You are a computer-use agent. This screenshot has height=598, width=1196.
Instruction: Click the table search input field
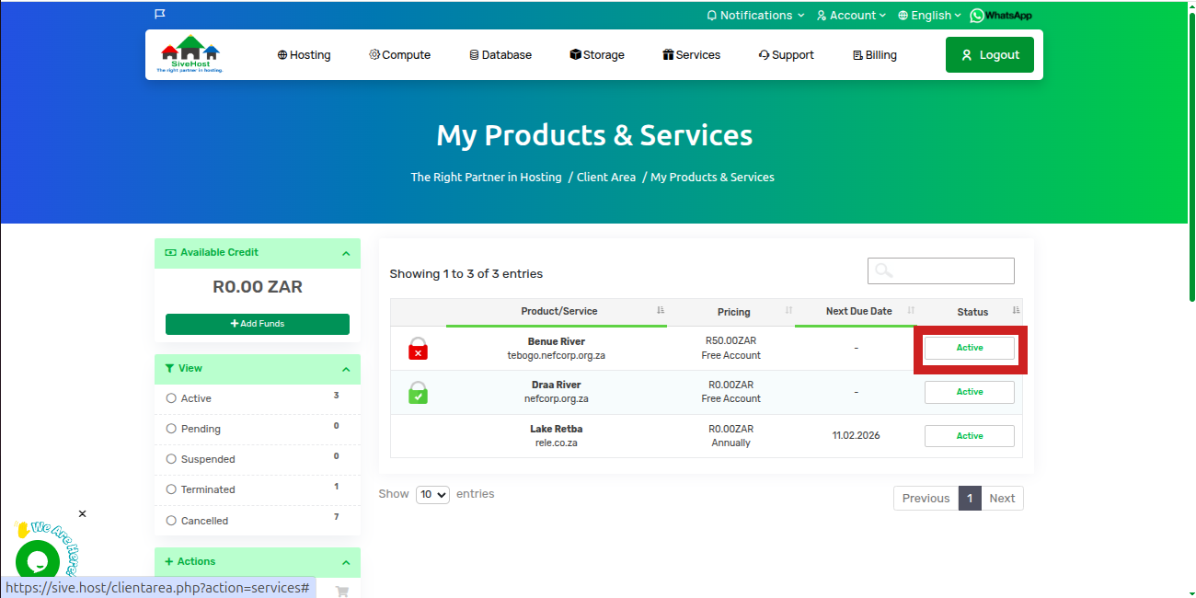941,270
